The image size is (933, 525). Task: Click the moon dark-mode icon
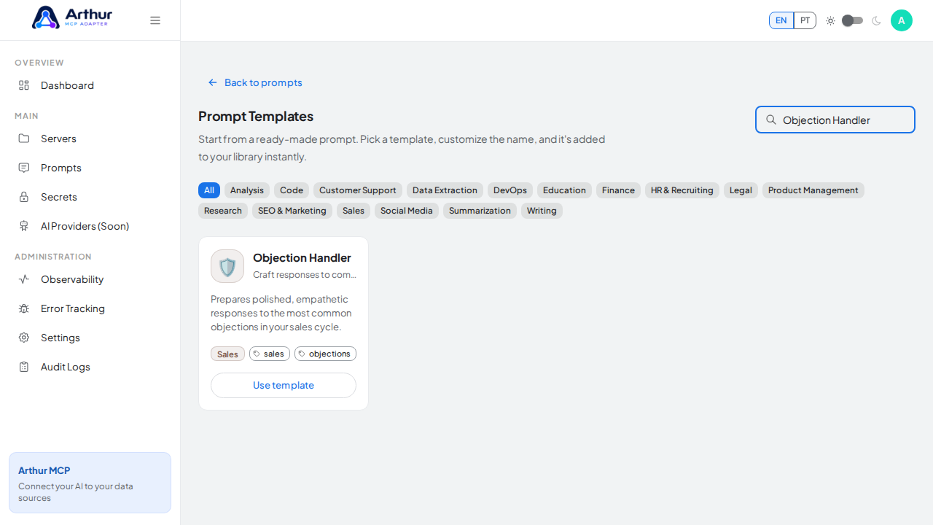click(876, 20)
